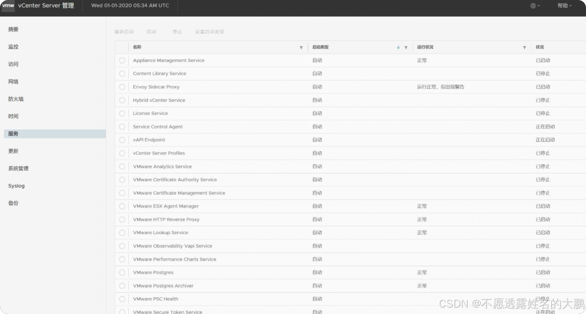This screenshot has height=314, width=586.
Task: Select Content Library Service radio button
Action: 122,74
